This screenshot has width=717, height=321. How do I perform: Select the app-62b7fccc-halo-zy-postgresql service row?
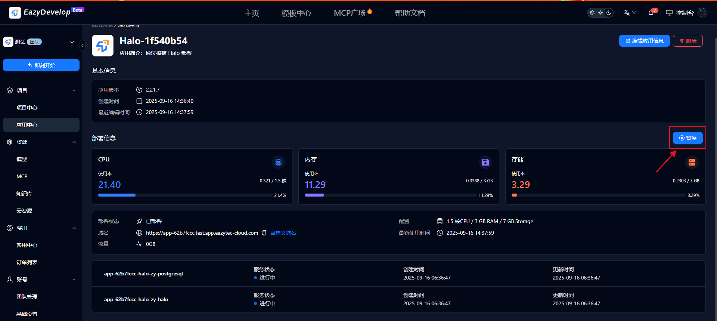(x=143, y=274)
